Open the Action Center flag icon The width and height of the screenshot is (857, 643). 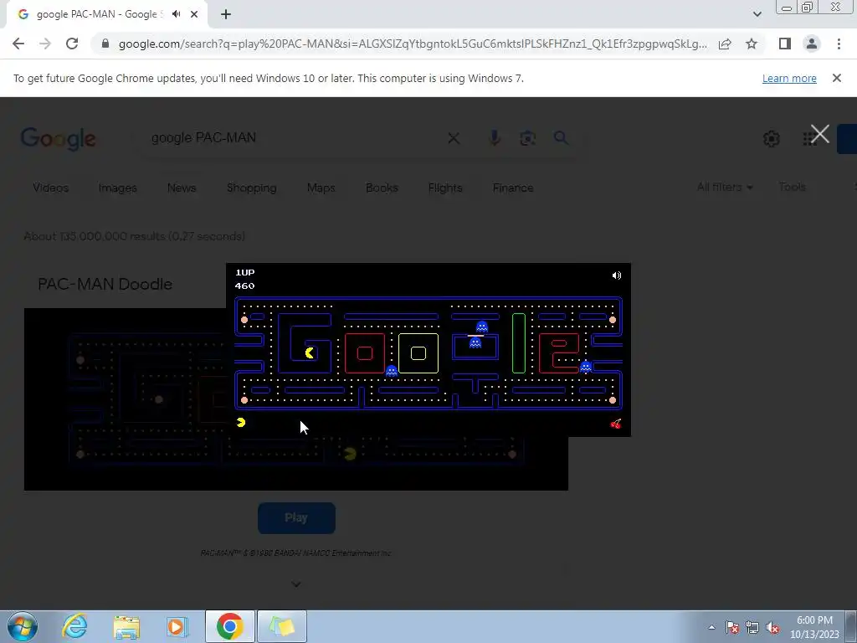(x=732, y=628)
